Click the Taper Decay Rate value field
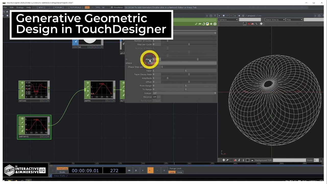Image resolution: width=327 pixels, height=184 pixels. (x=157, y=74)
